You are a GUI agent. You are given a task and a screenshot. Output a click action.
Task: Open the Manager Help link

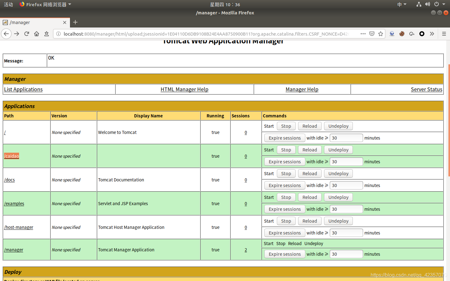[302, 89]
